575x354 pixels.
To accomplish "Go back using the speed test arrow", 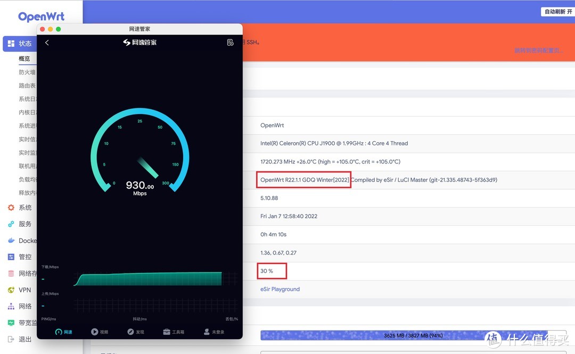I will pyautogui.click(x=47, y=43).
